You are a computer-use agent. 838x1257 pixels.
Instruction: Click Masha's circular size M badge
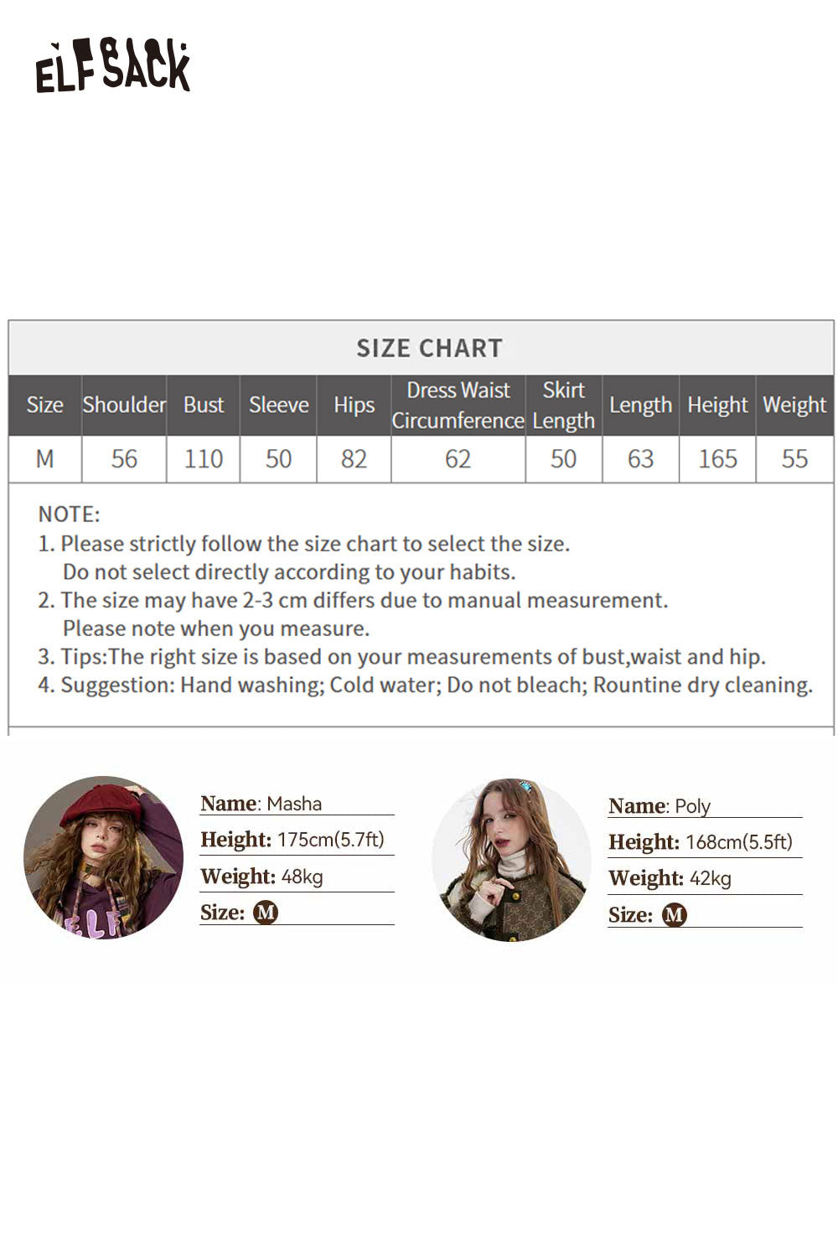266,913
